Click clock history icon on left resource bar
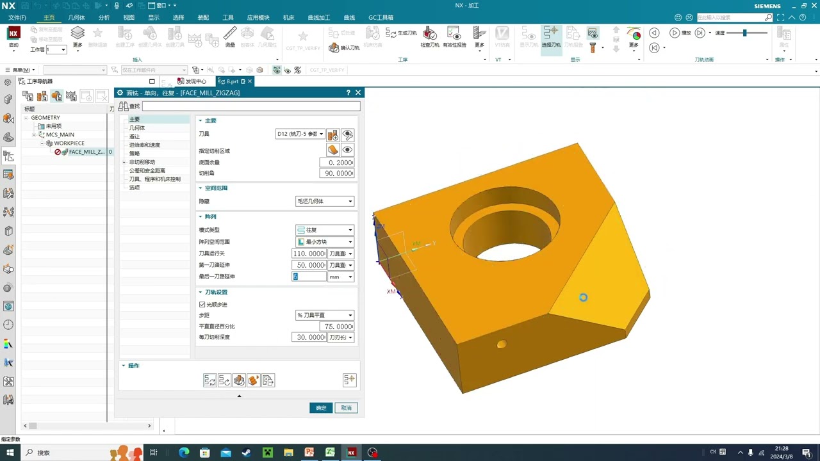This screenshot has width=820, height=461. [x=8, y=325]
